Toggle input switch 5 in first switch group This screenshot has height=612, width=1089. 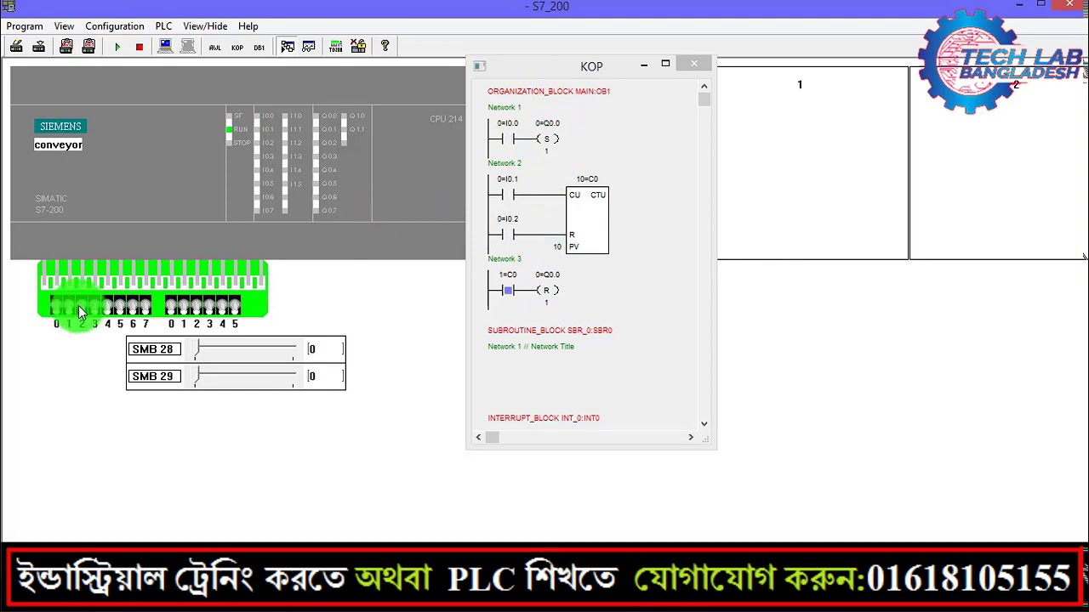(x=120, y=306)
